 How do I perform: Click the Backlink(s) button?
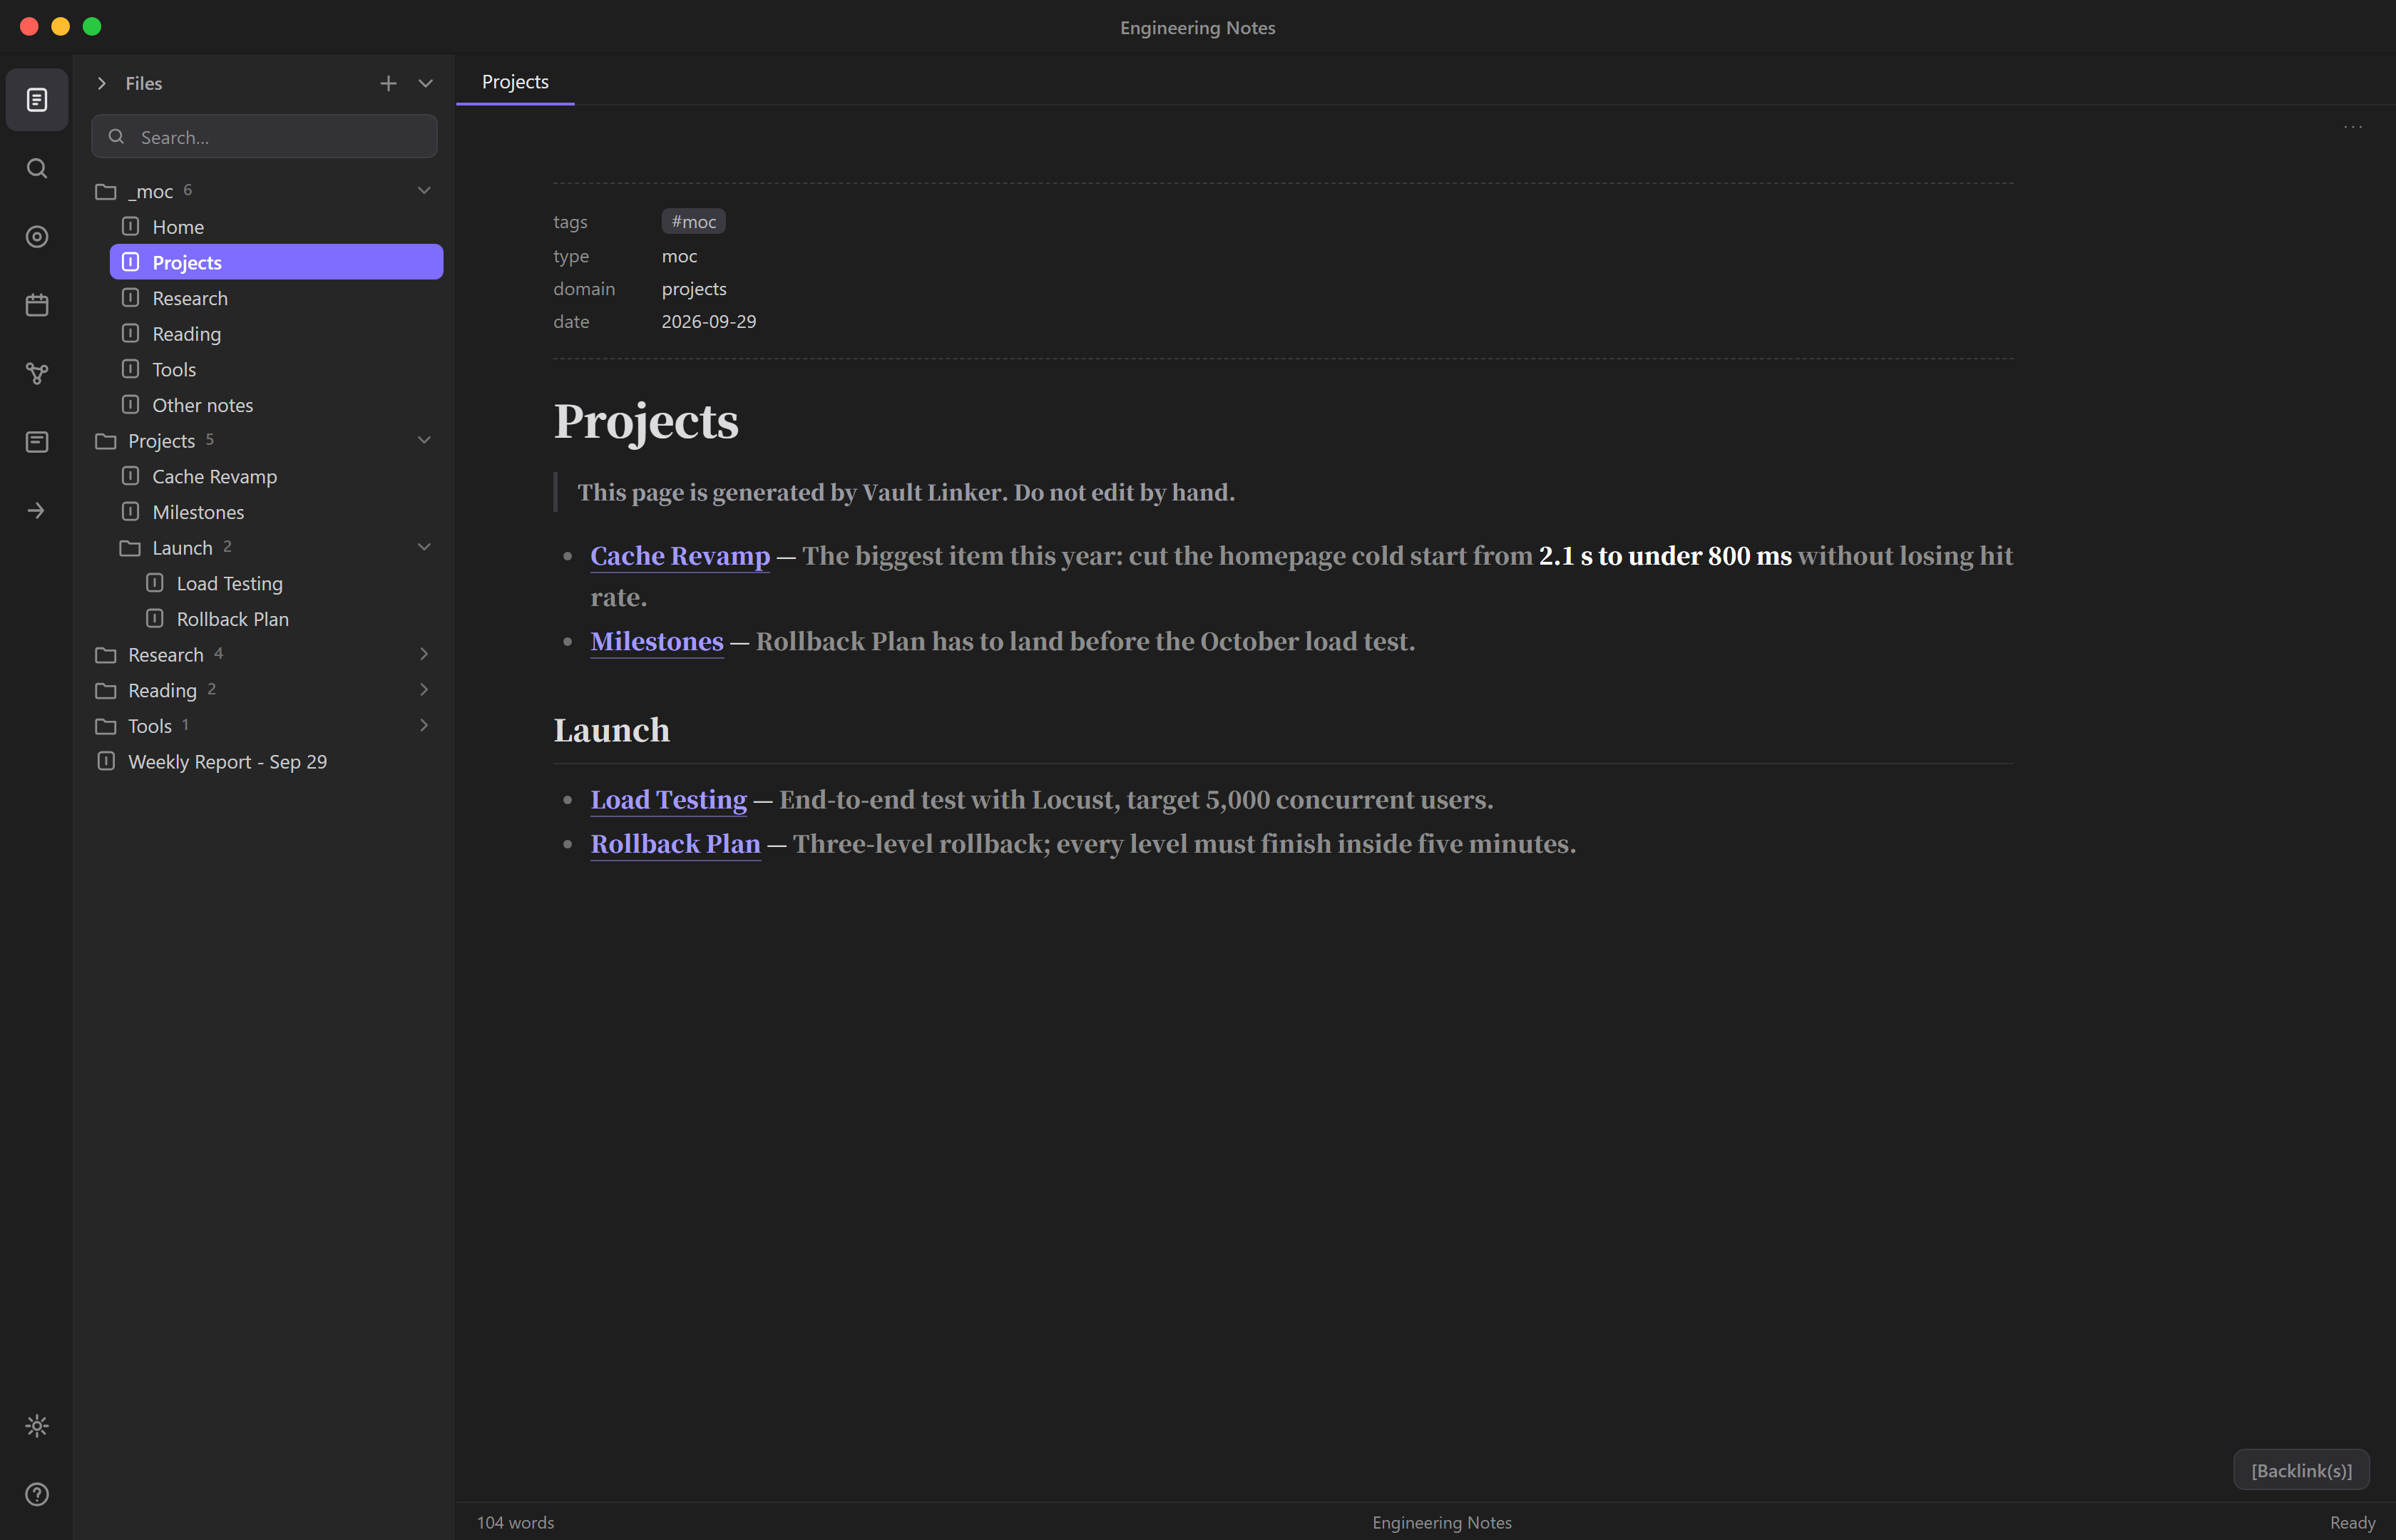click(2301, 1470)
